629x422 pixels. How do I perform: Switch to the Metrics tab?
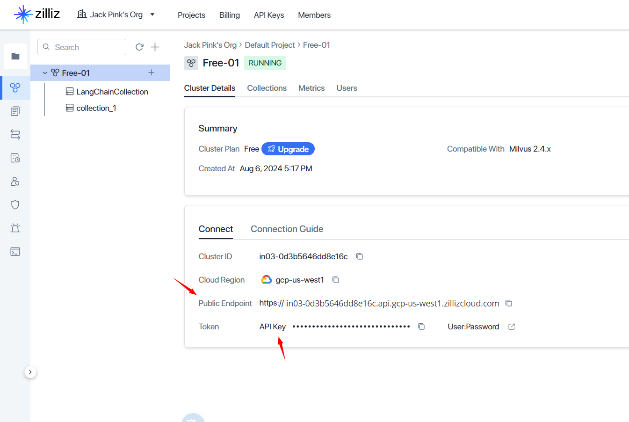[x=311, y=88]
